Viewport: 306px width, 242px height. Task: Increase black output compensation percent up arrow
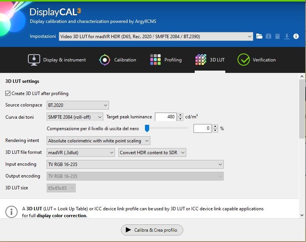coord(215,127)
